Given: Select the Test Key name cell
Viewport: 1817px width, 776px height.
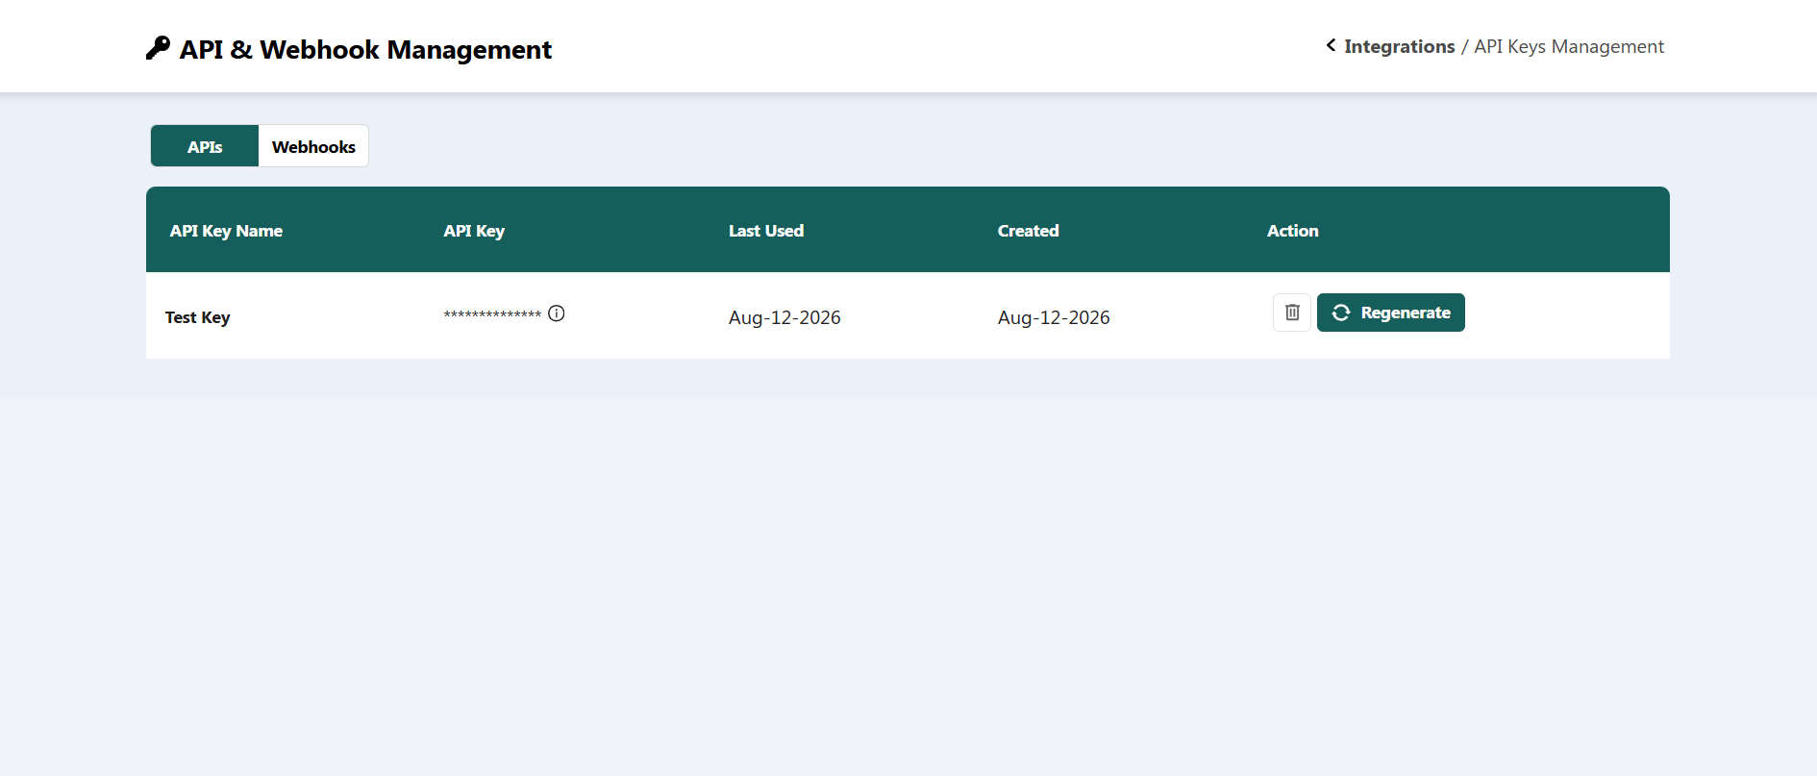Looking at the screenshot, I should 197,317.
